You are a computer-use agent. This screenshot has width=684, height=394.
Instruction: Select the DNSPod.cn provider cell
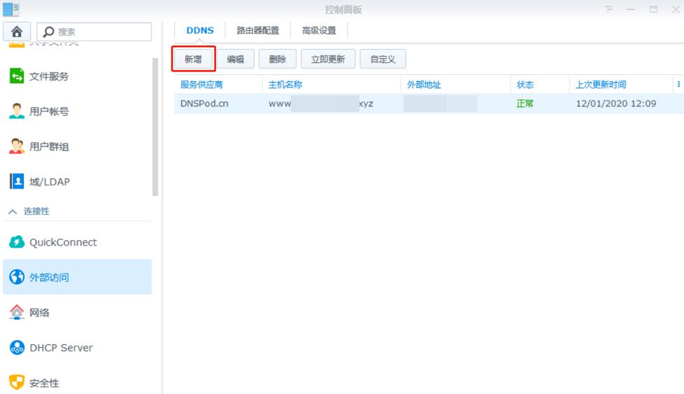[204, 104]
